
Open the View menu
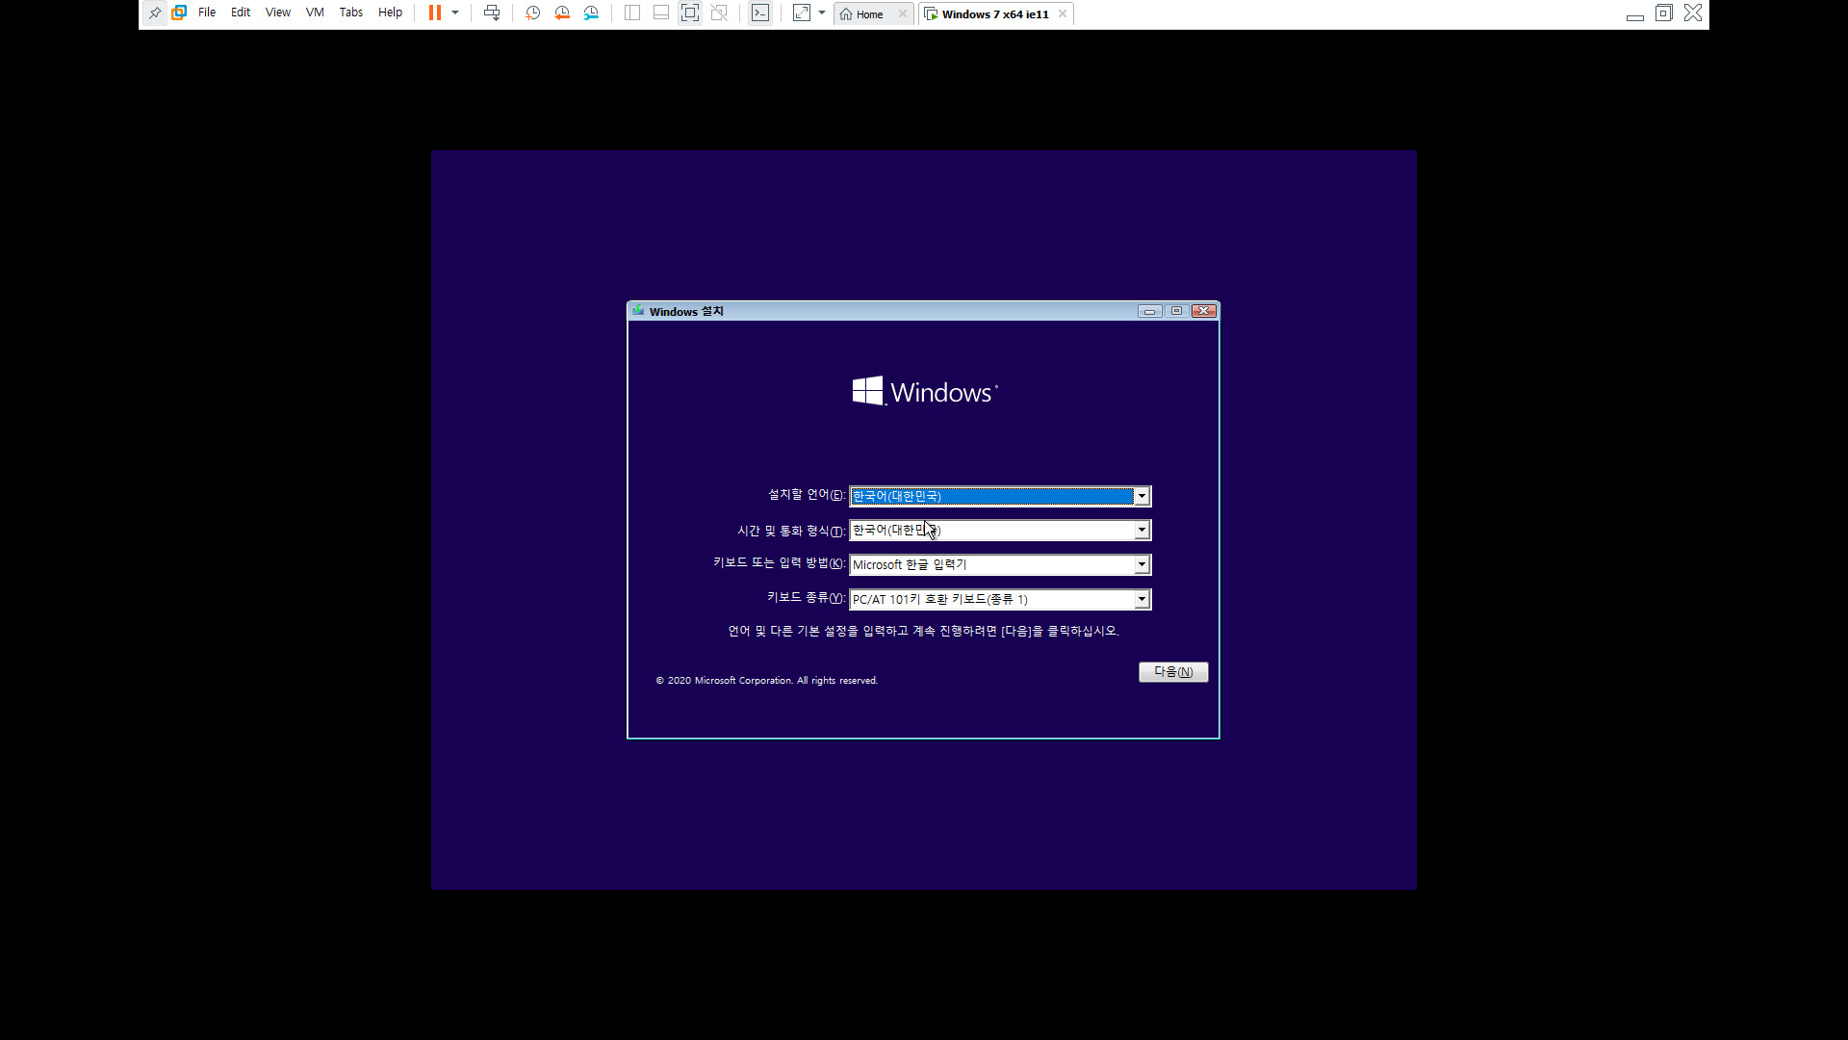278,13
